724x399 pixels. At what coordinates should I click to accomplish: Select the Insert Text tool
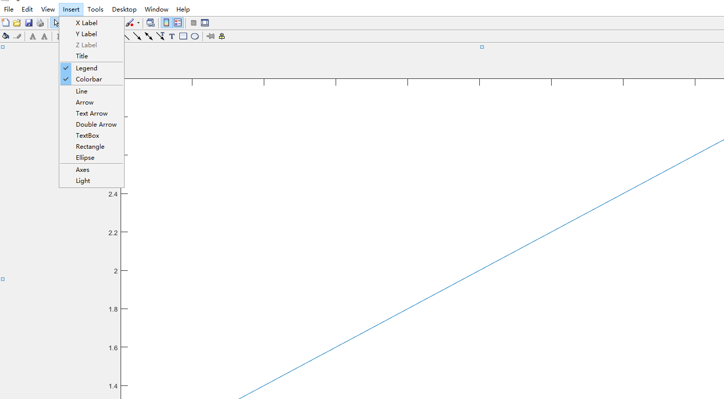(x=171, y=36)
